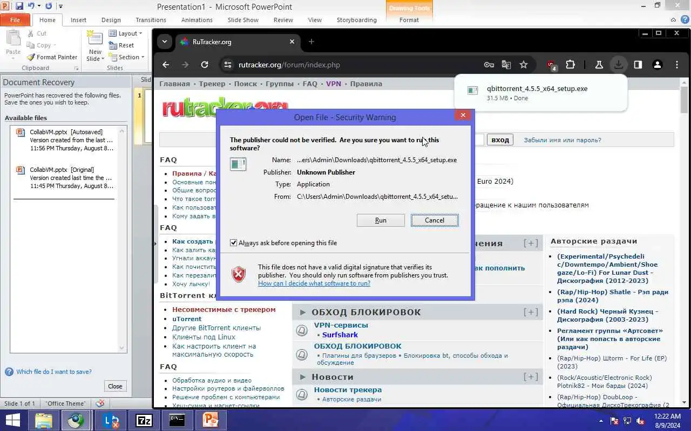
Task: Open Command Prompt from the taskbar
Action: [177, 420]
